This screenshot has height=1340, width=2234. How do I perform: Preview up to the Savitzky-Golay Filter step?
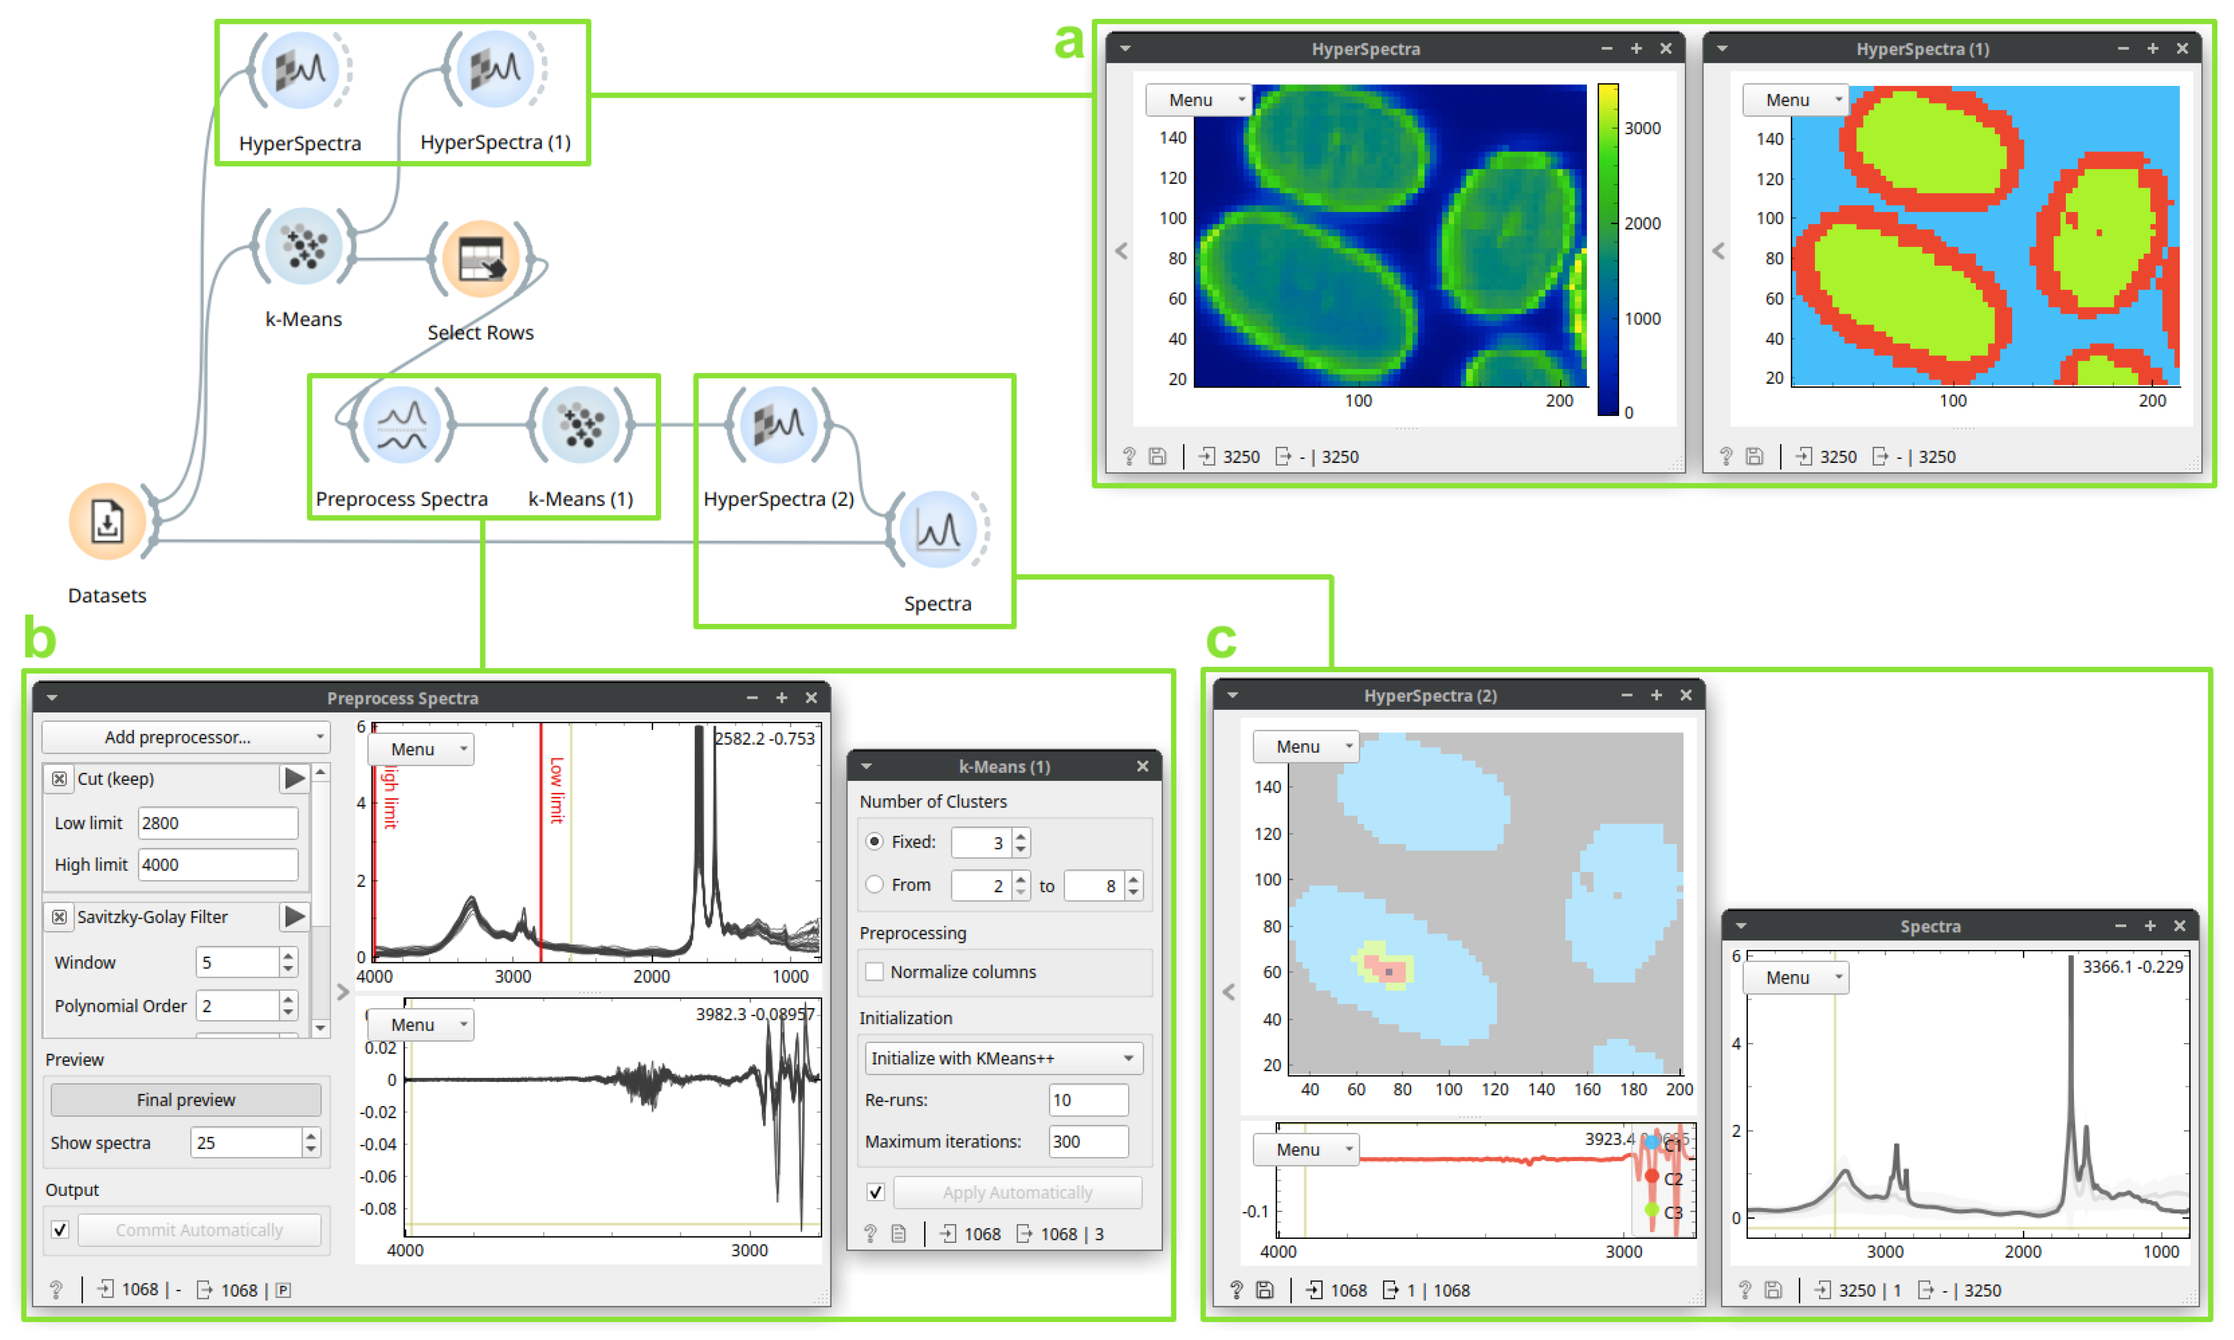click(x=294, y=916)
